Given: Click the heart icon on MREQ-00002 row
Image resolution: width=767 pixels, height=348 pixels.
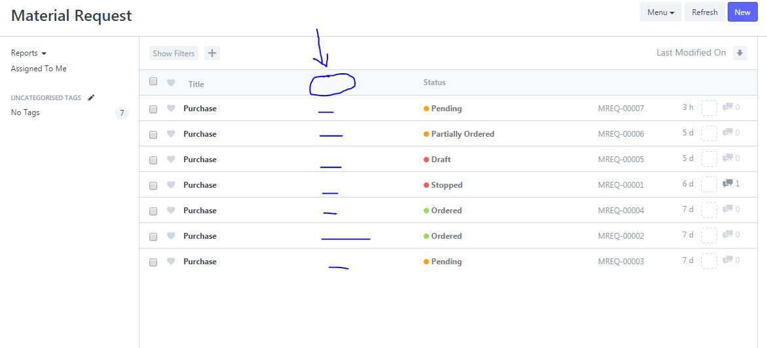Looking at the screenshot, I should [x=171, y=236].
